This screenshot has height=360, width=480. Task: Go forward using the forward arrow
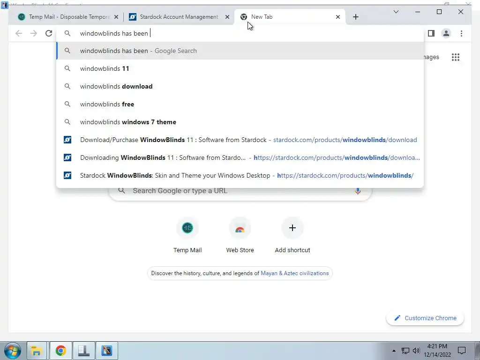tap(34, 33)
